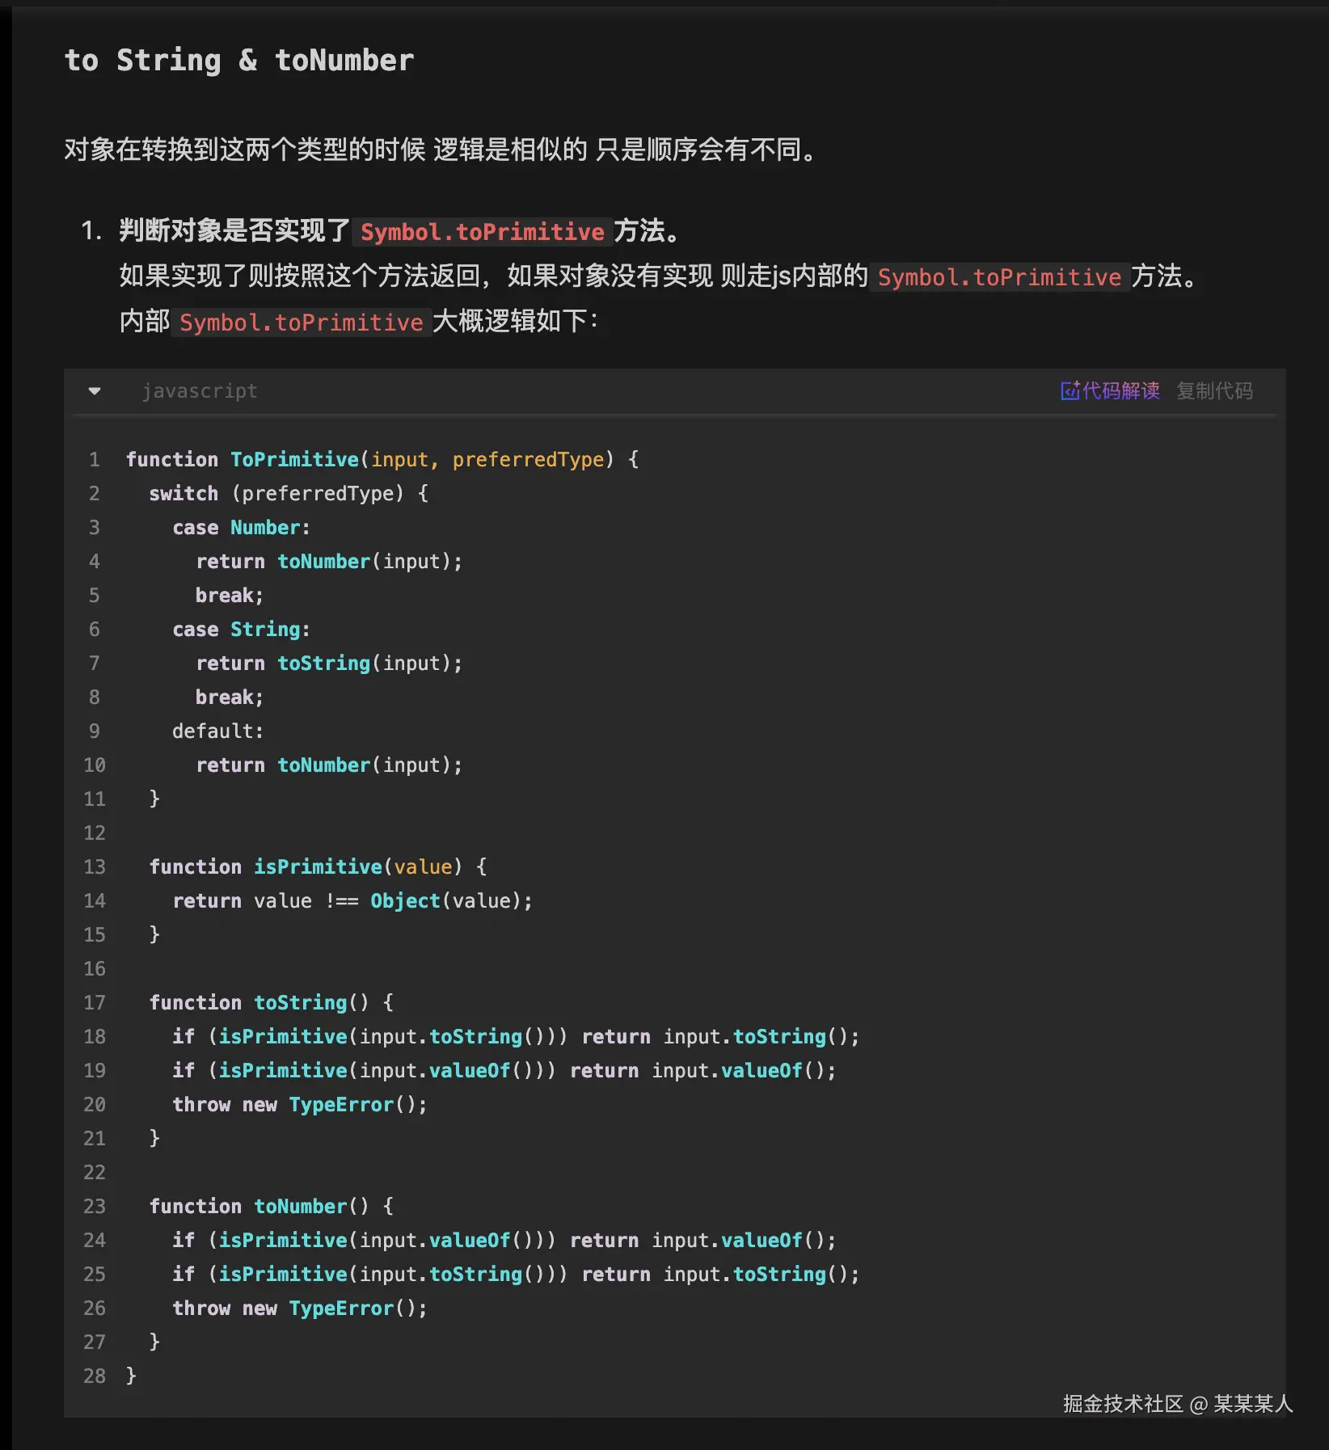
Task: Select the javascript language label
Action: (x=200, y=391)
